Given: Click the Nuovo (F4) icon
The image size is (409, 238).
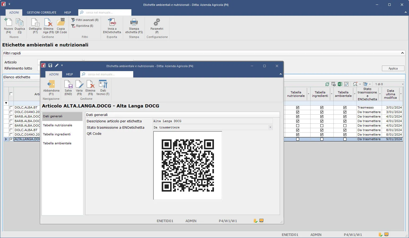Looking at the screenshot, I should 8,23.
